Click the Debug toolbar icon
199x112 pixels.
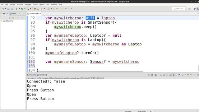point(16,9)
